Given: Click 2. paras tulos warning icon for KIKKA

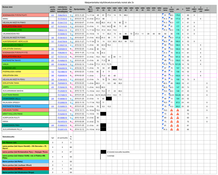Looking at the screenshot, I should coord(172,121).
